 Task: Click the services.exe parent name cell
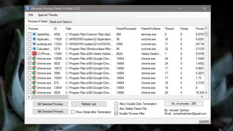[x=149, y=34]
